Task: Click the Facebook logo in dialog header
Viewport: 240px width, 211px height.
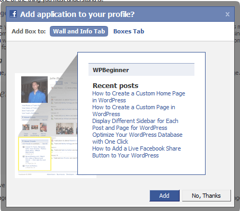Action: (13, 14)
